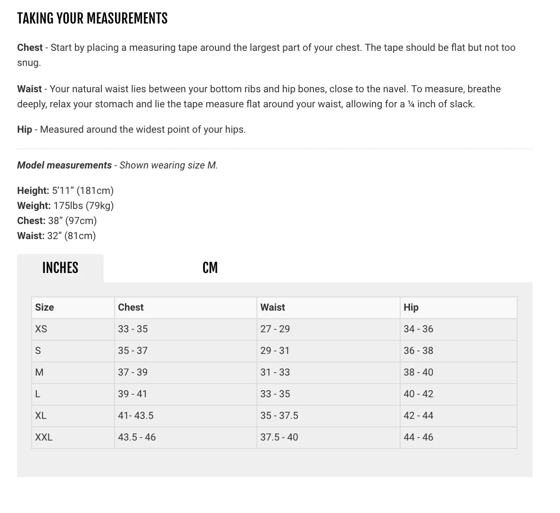Click the bold Waist instruction label
560x513 pixels.
[x=29, y=89]
